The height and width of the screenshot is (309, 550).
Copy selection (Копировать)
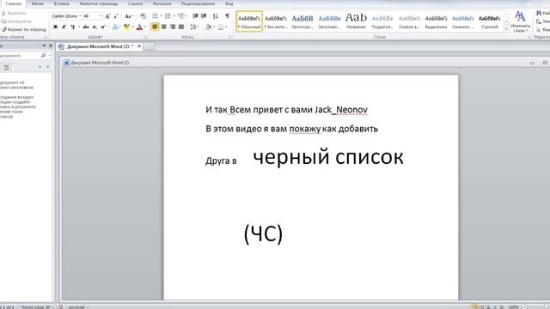(16, 21)
